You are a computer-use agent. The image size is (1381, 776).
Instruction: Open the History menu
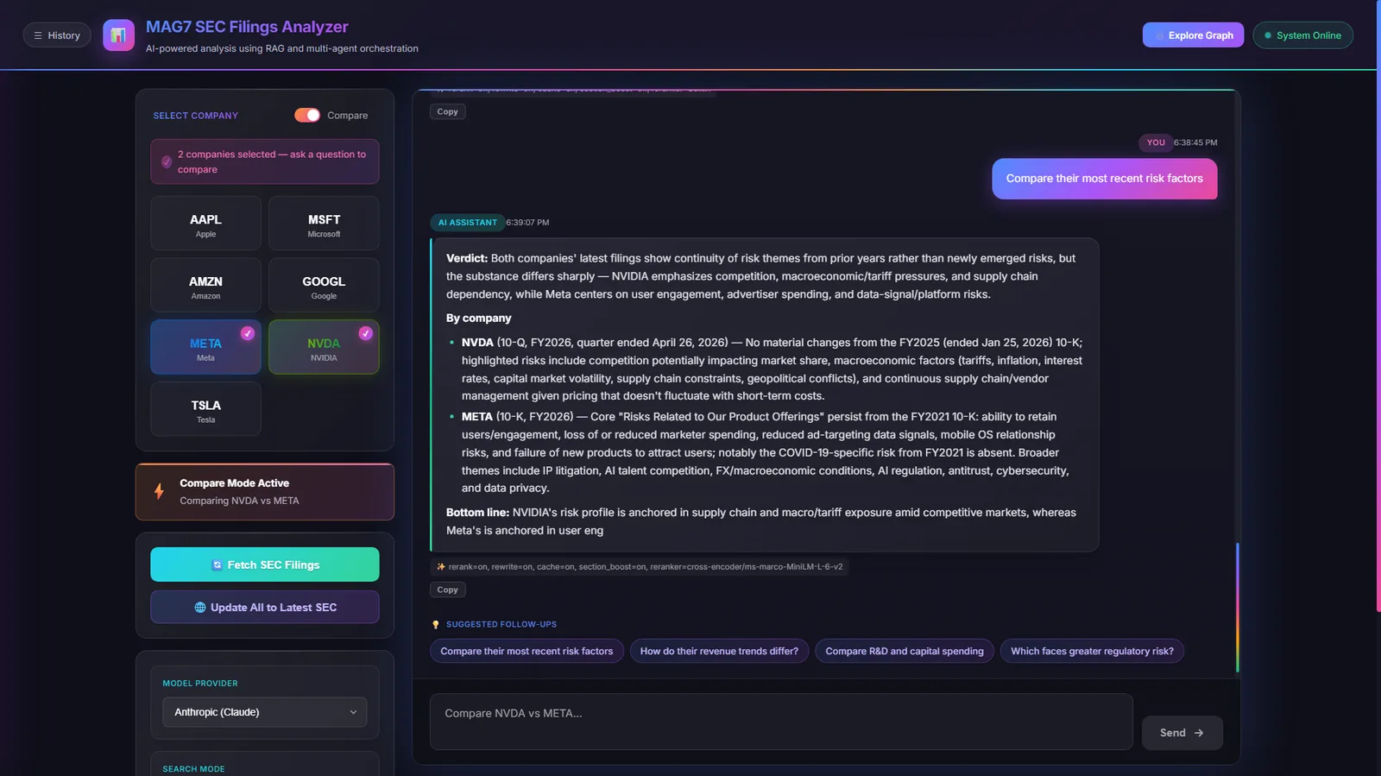[x=57, y=35]
